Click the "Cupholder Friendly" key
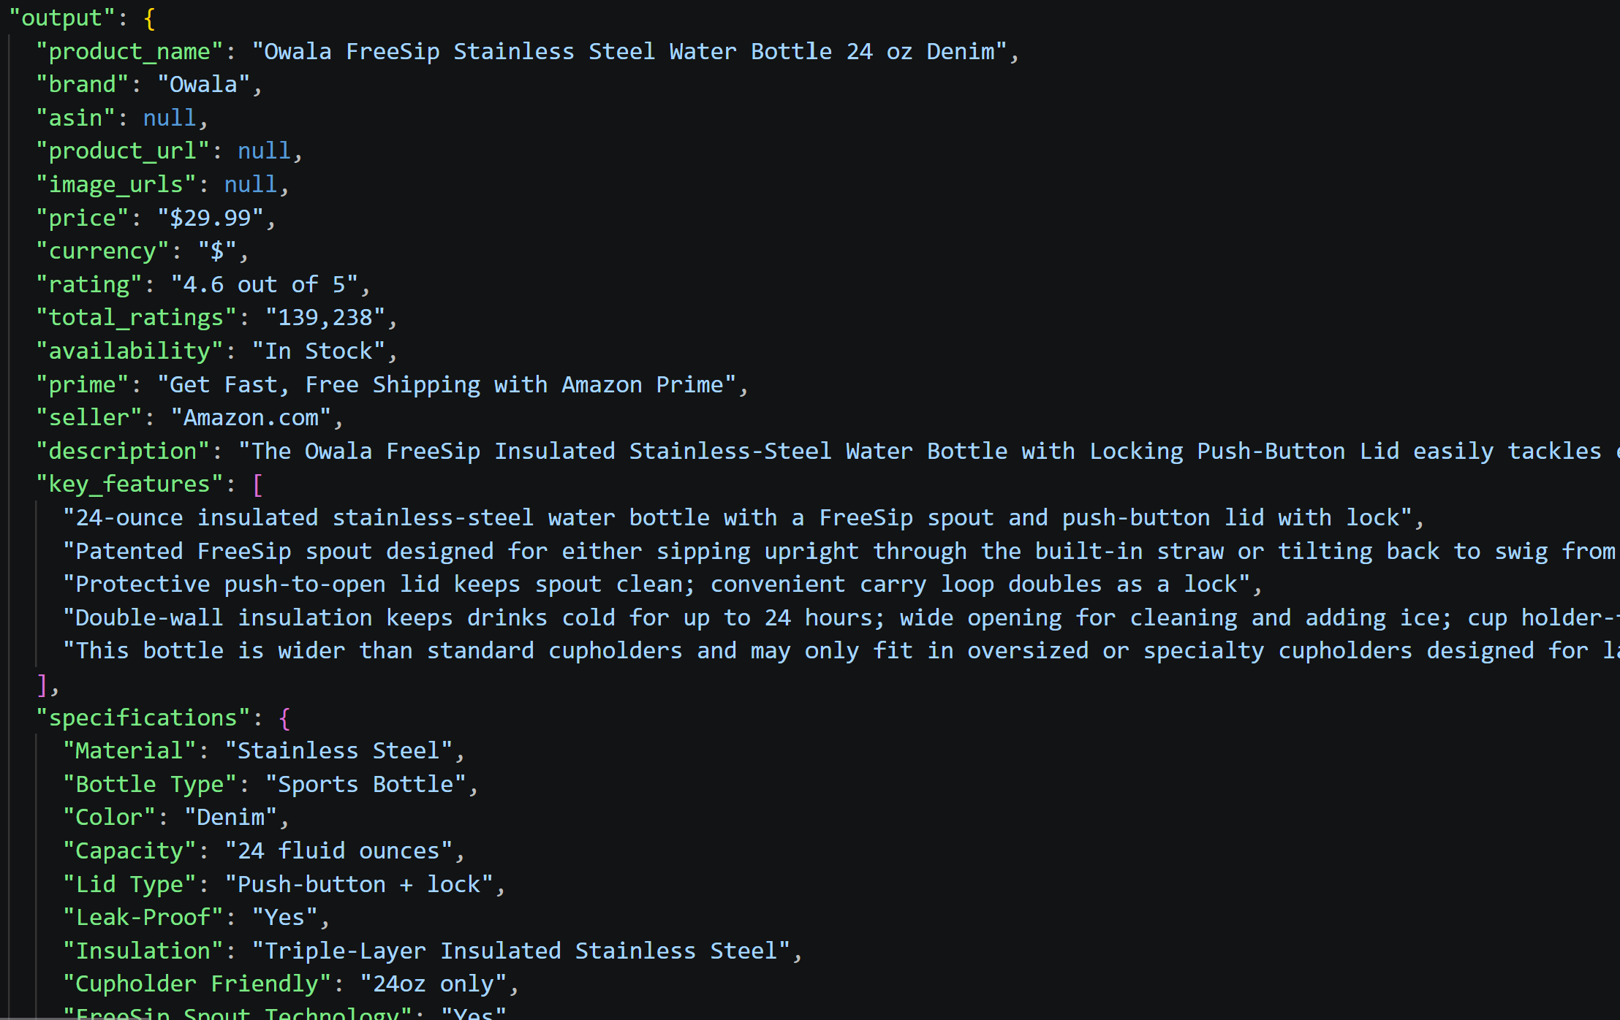This screenshot has height=1020, width=1620. click(x=197, y=984)
